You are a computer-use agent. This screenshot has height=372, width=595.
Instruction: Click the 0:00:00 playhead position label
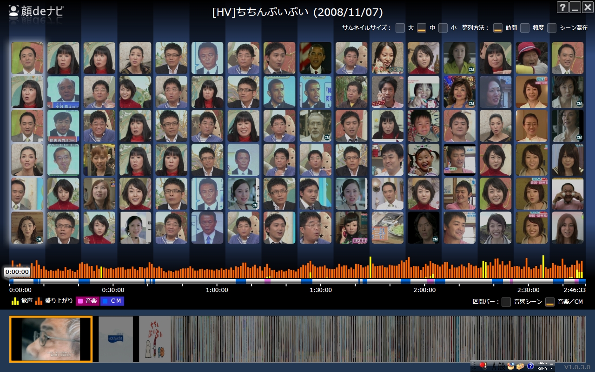pos(17,272)
